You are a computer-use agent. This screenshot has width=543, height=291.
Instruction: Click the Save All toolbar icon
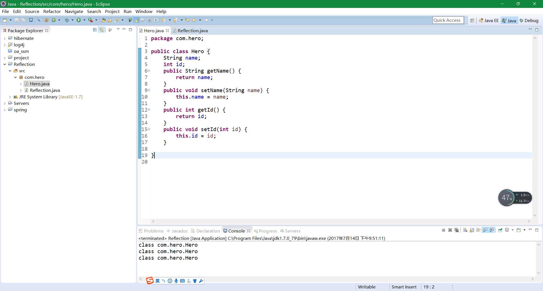click(x=23, y=20)
